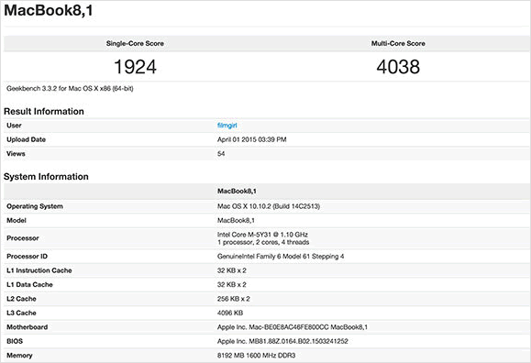Click the Apple Inc. Mac-BE0E8AC46FE800CC motherboard value

(x=293, y=327)
